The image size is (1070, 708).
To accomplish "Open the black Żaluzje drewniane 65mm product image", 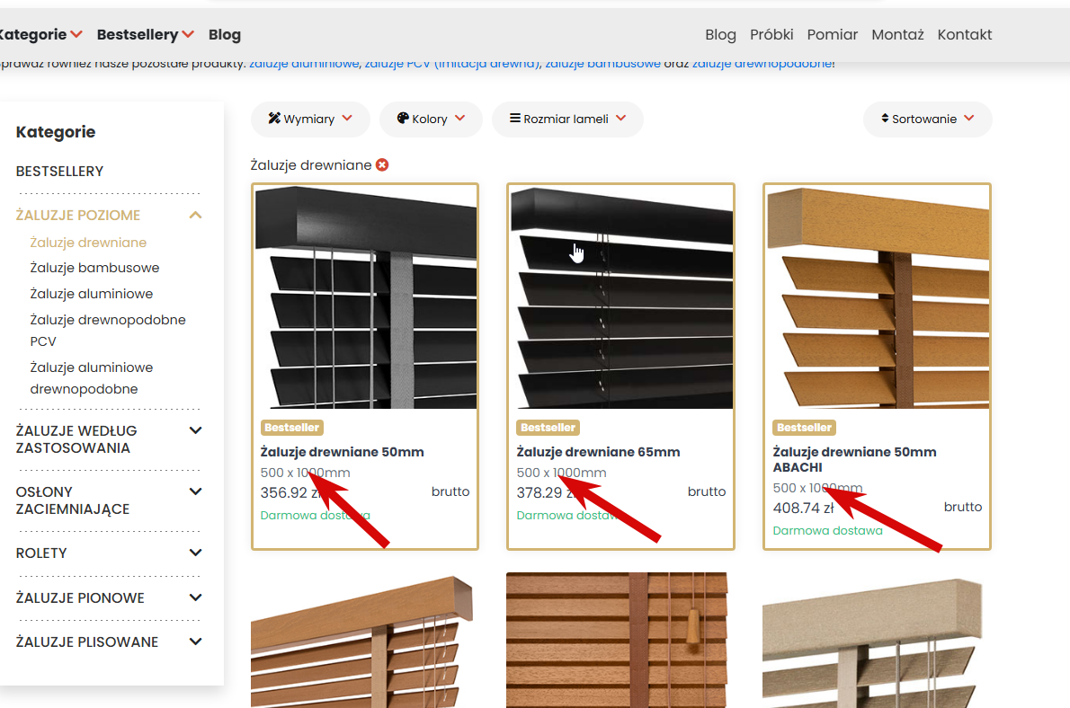I will (x=621, y=297).
